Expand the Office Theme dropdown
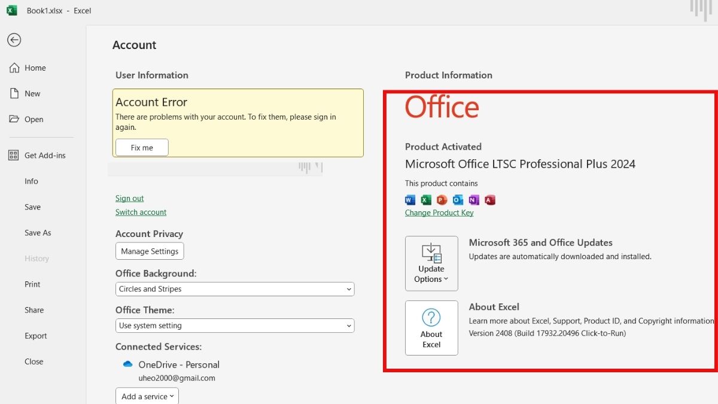The width and height of the screenshot is (718, 404). (235, 326)
